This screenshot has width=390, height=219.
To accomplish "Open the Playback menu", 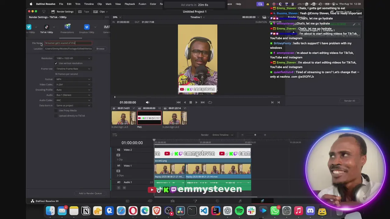I will pos(129,4).
